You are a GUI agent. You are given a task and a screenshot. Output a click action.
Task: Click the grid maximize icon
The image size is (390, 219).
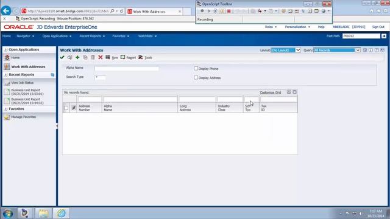tap(295, 92)
